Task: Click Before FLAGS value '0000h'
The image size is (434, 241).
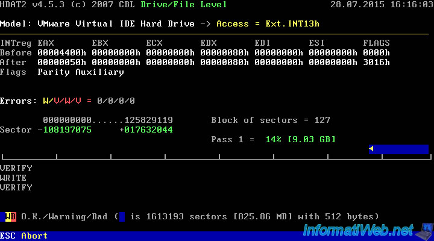Action: point(376,52)
